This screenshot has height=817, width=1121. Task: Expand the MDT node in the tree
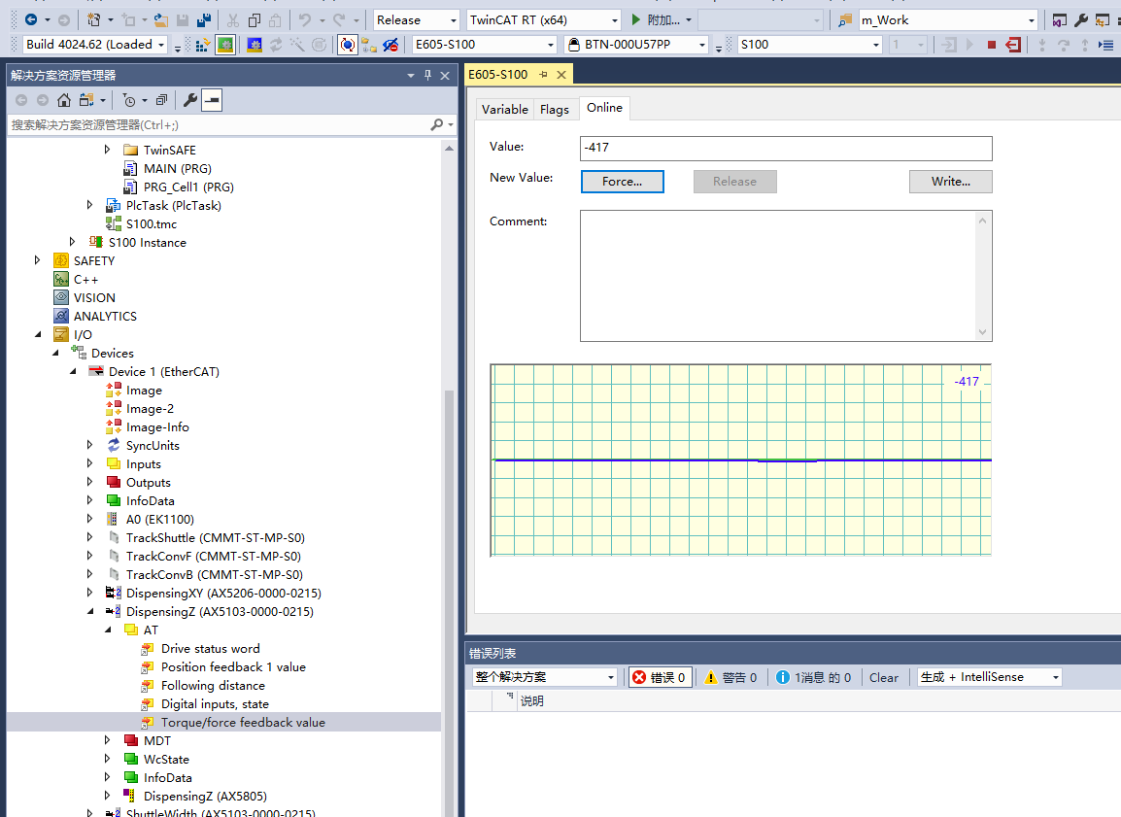[x=108, y=740]
